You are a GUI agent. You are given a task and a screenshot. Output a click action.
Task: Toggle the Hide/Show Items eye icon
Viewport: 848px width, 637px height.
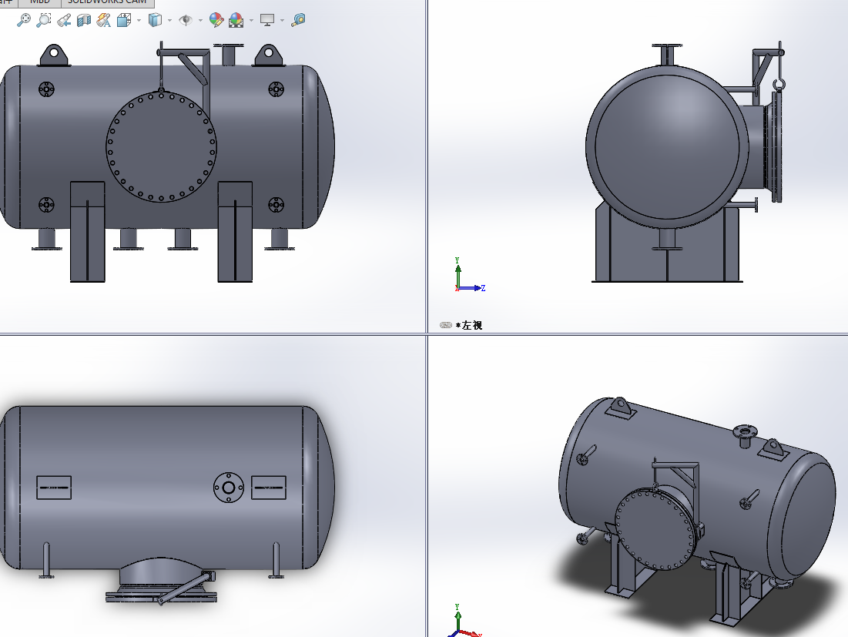[186, 21]
